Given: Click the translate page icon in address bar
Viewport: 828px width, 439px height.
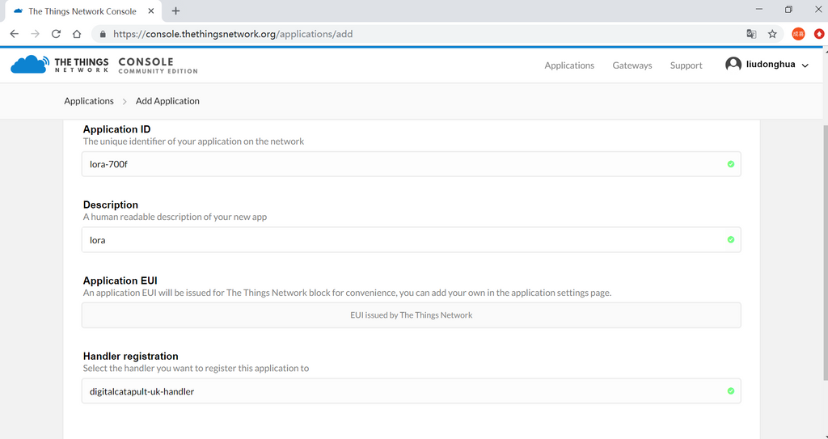Looking at the screenshot, I should (x=751, y=34).
